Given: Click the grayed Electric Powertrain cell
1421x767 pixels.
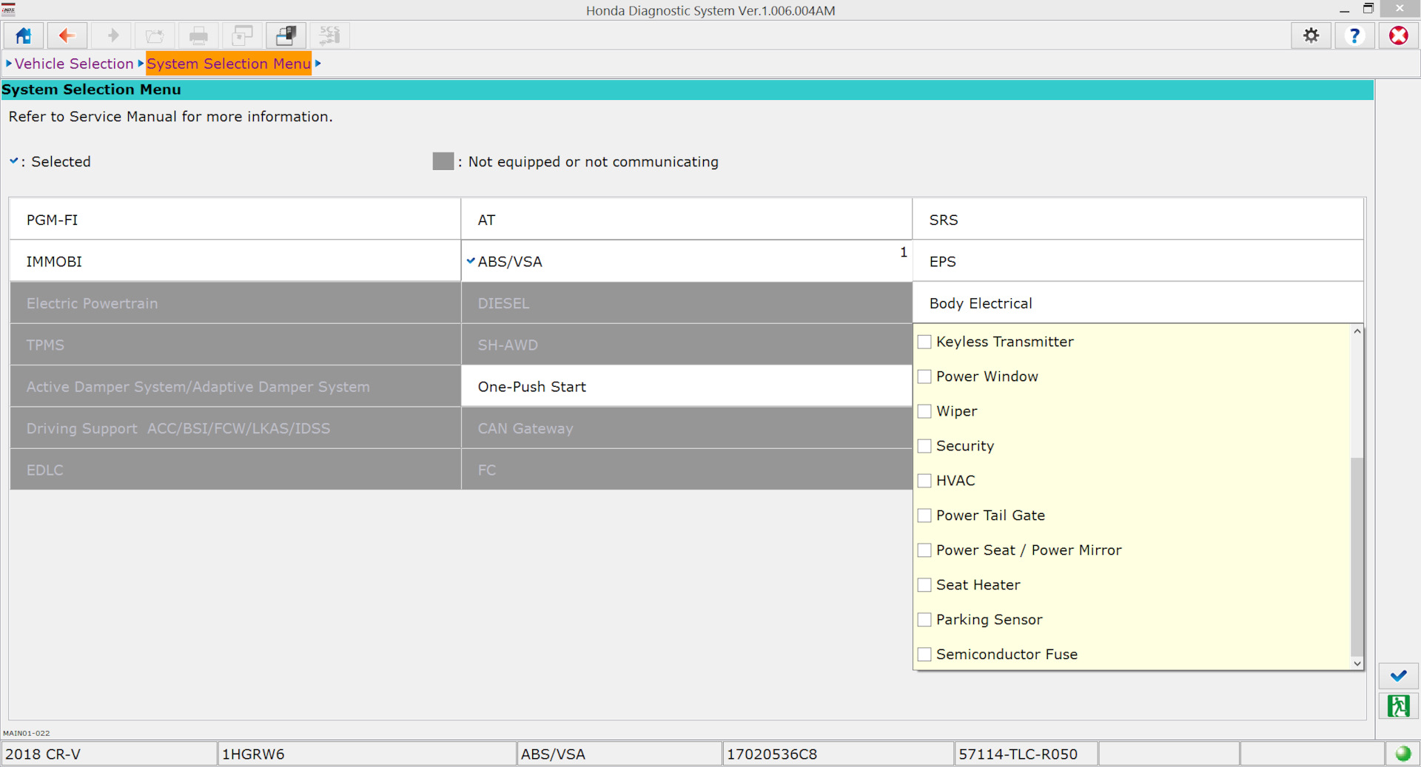Looking at the screenshot, I should pos(235,303).
